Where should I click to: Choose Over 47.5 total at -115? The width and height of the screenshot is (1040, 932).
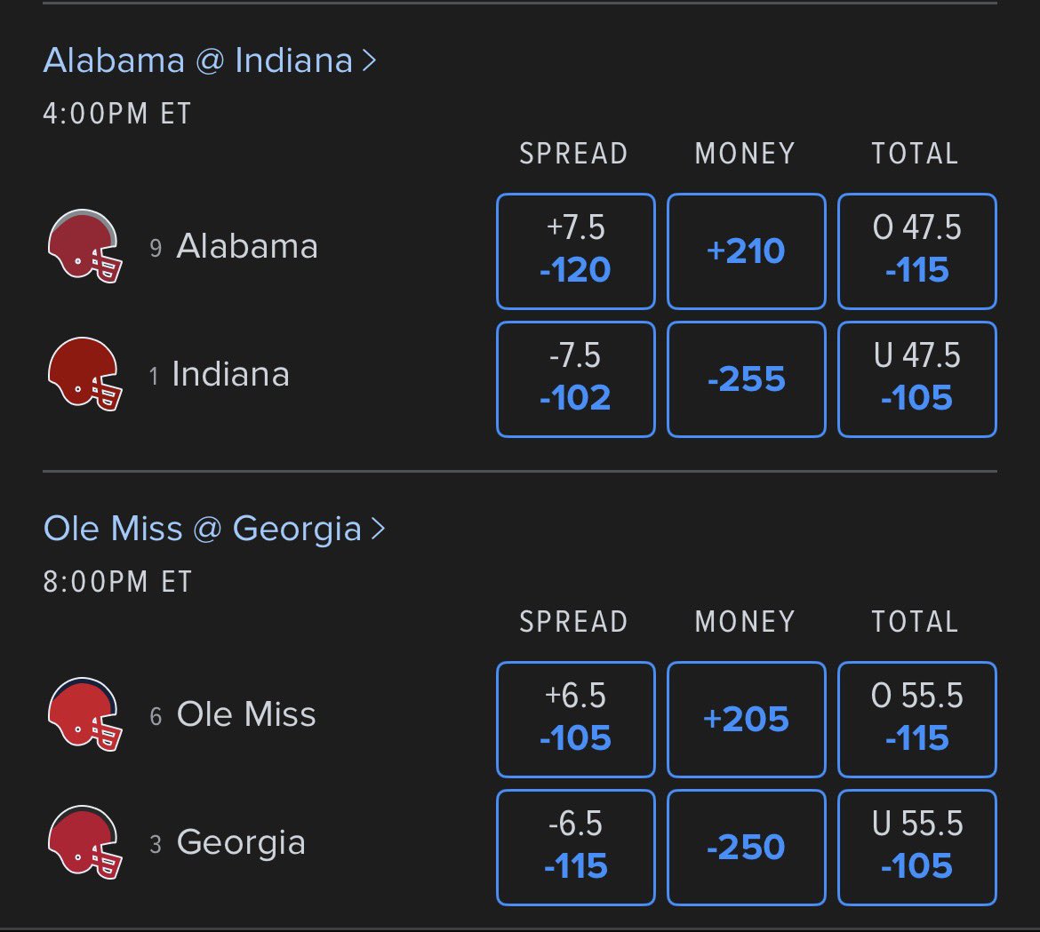(917, 251)
